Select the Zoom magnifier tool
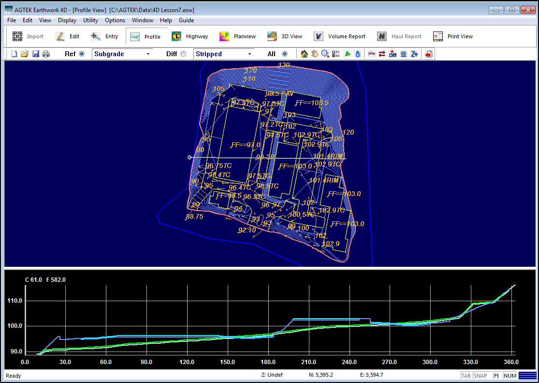This screenshot has height=383, width=539. (325, 54)
